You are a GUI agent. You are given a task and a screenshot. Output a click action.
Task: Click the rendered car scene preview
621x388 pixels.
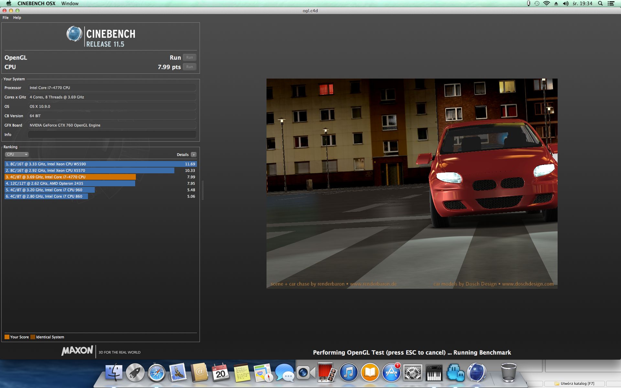pos(412,183)
